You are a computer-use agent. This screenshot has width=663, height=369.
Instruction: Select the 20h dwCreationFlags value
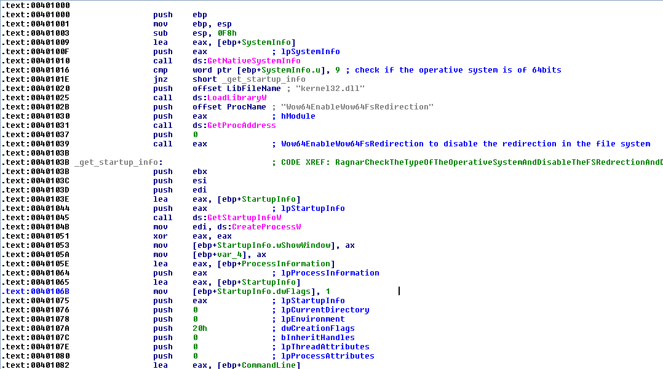pos(200,328)
